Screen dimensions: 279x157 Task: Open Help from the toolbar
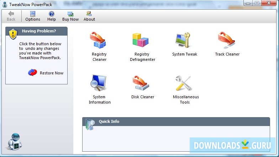[x=51, y=16]
